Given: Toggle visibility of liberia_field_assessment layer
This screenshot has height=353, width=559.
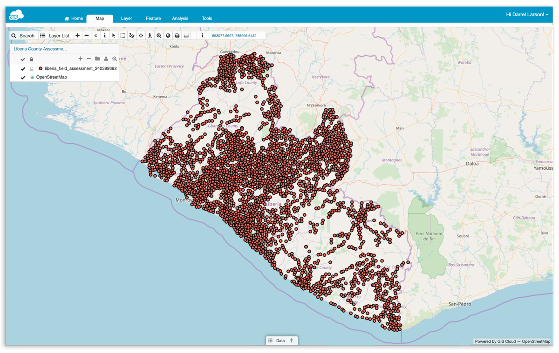Looking at the screenshot, I should click(23, 69).
